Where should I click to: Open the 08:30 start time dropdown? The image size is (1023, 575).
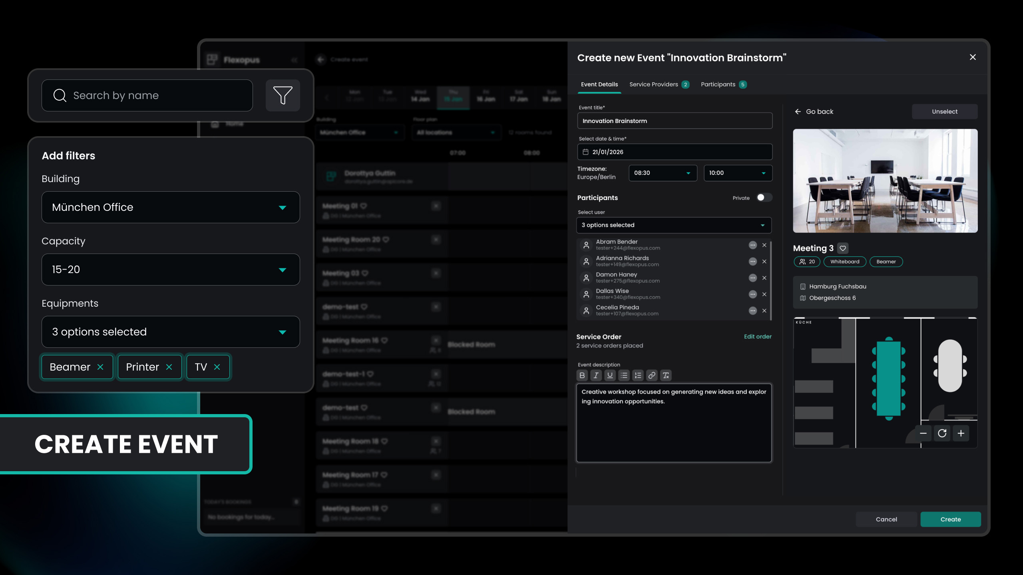click(x=663, y=173)
